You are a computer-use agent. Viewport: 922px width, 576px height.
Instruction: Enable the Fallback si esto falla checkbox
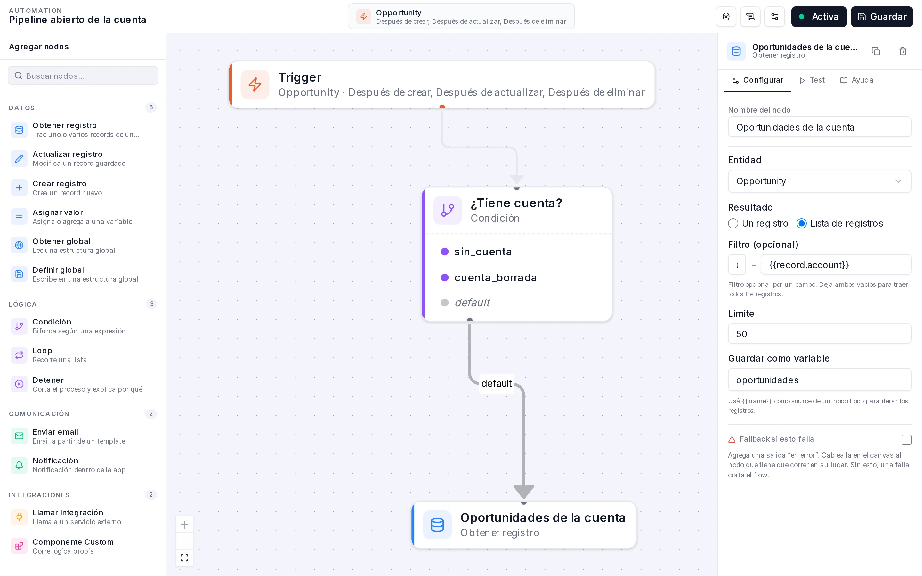tap(906, 440)
